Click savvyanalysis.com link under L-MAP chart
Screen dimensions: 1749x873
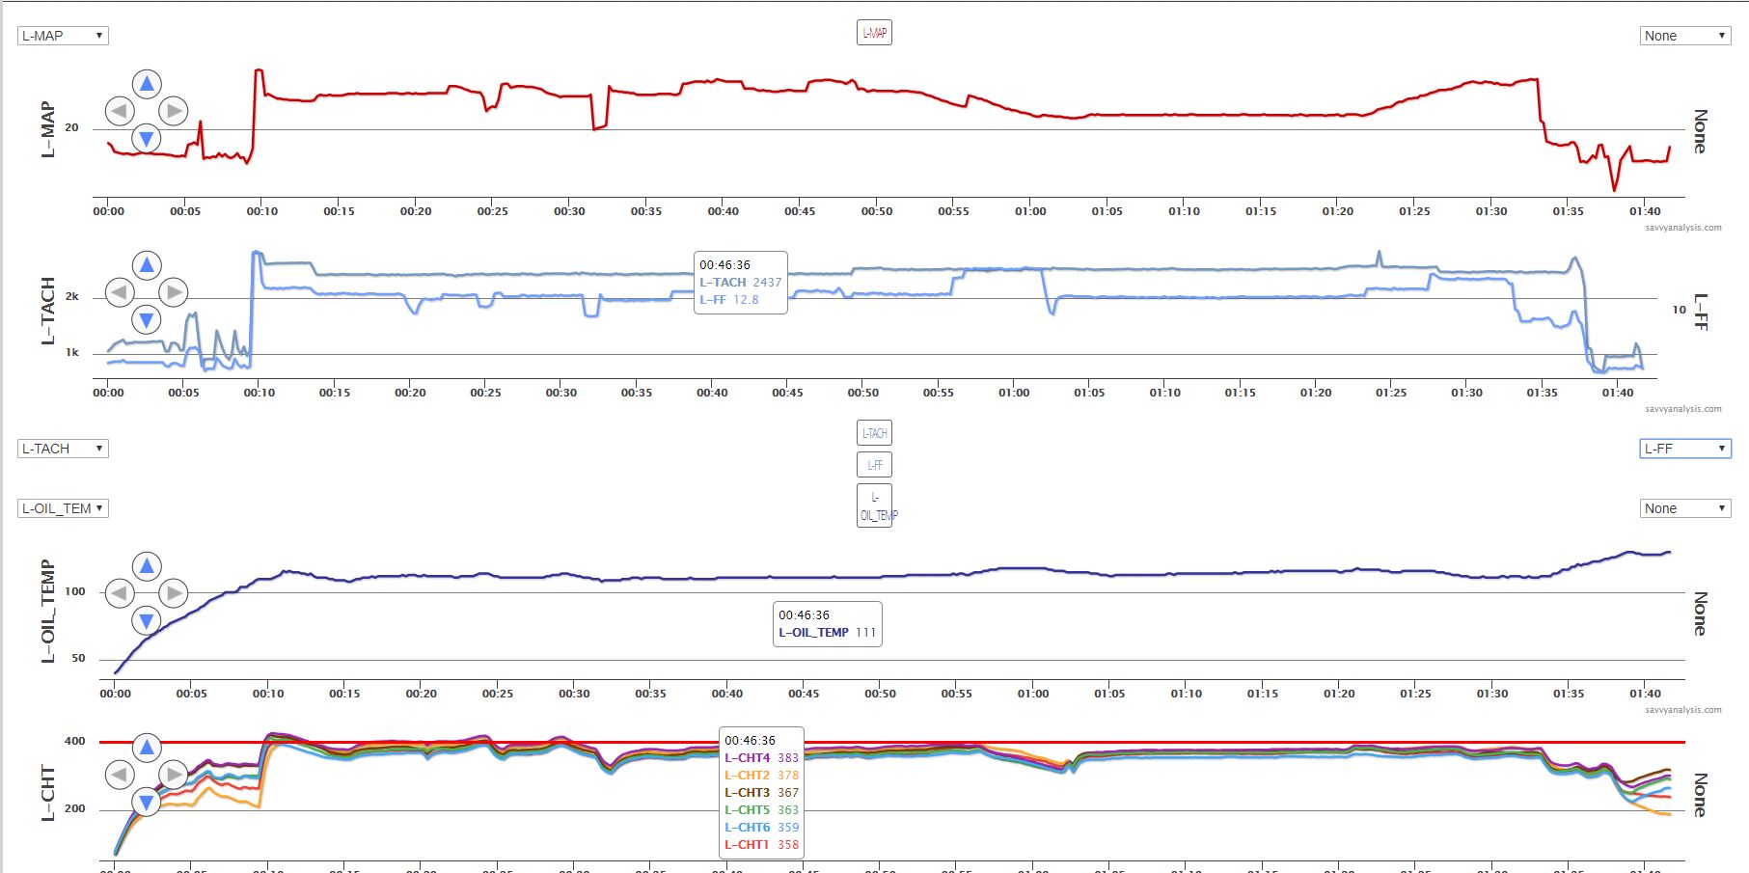pos(1683,228)
